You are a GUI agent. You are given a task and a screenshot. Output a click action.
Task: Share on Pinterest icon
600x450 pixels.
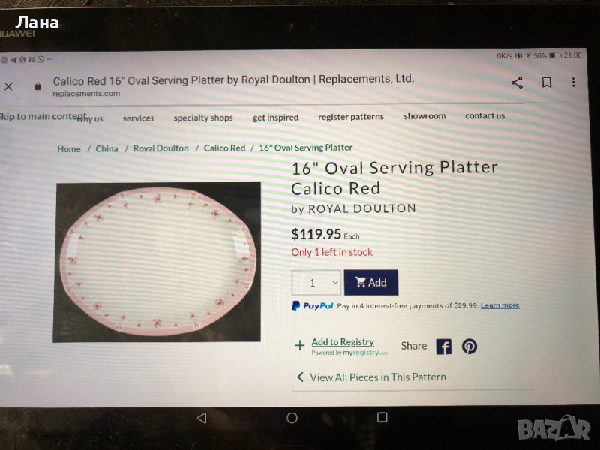[469, 346]
